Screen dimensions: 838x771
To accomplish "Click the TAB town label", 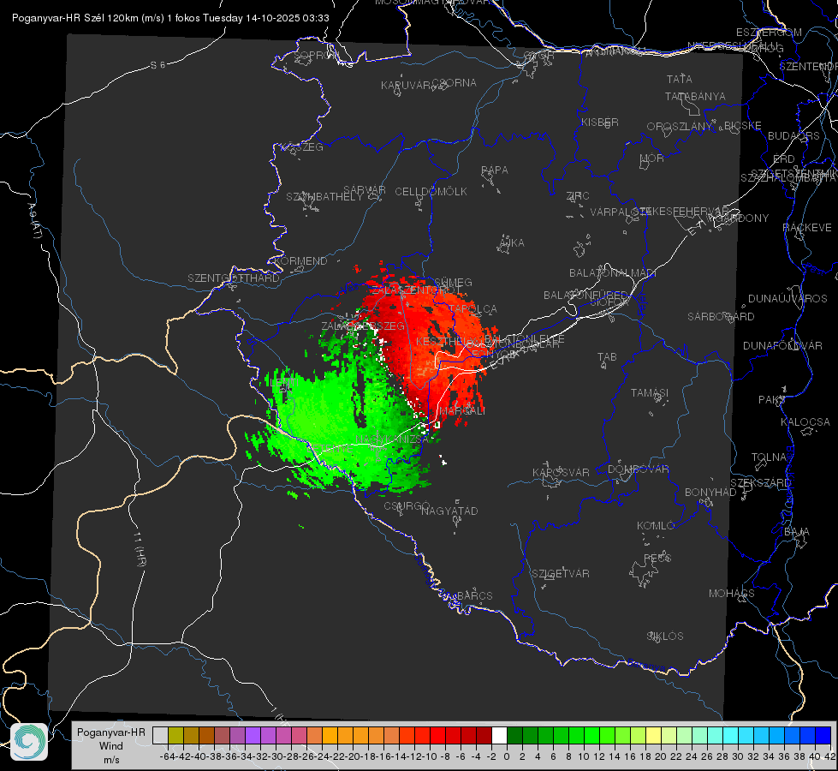I will [607, 357].
